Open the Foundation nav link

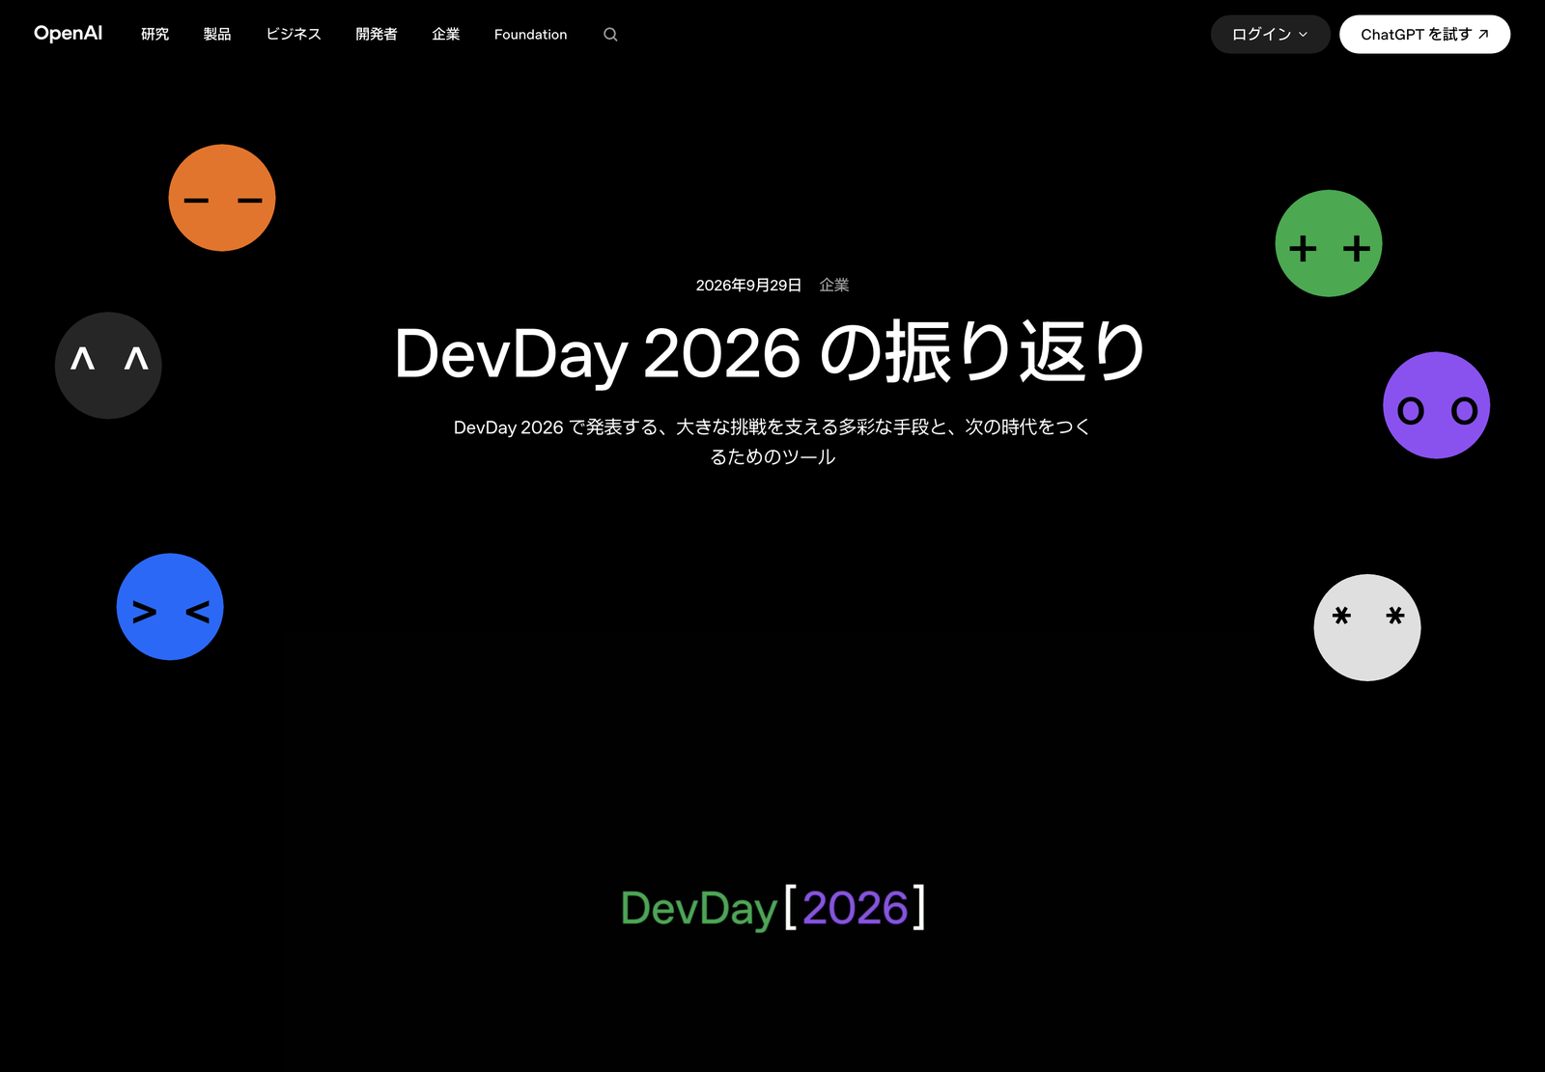pos(531,35)
